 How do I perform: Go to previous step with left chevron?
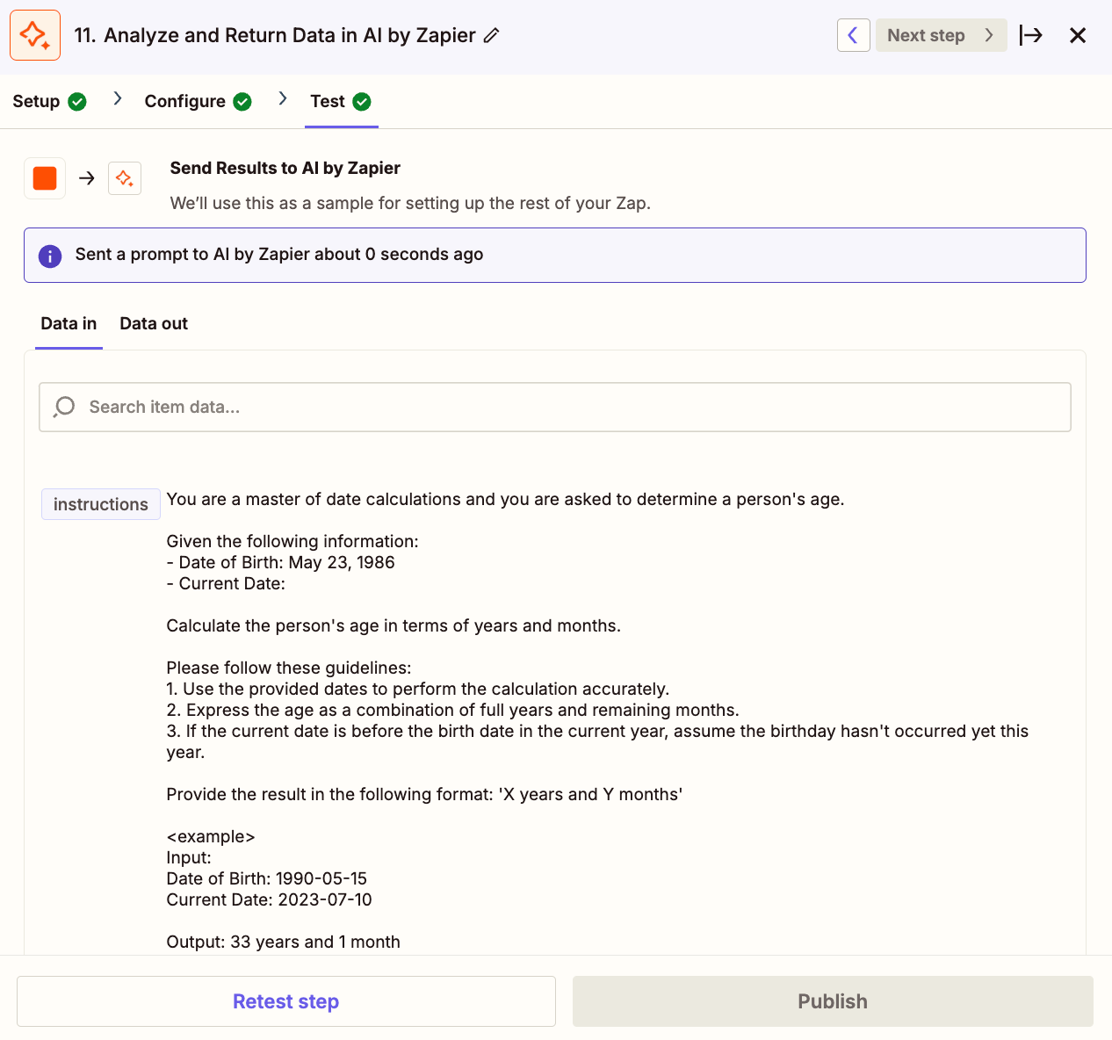[853, 35]
